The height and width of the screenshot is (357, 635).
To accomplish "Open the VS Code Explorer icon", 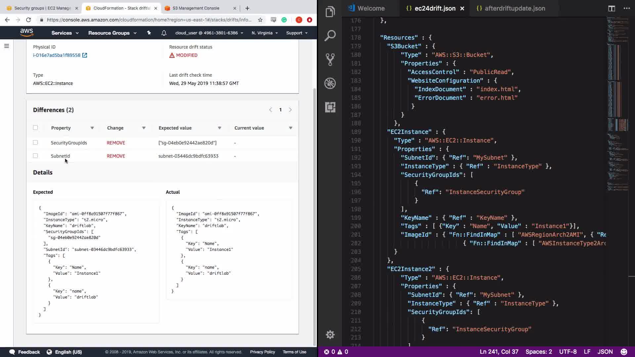I will 330,12.
